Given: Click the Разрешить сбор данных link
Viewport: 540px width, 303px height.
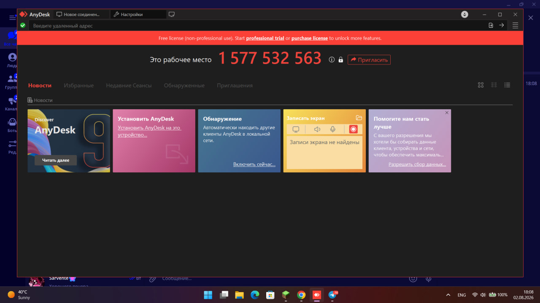Looking at the screenshot, I should [417, 164].
